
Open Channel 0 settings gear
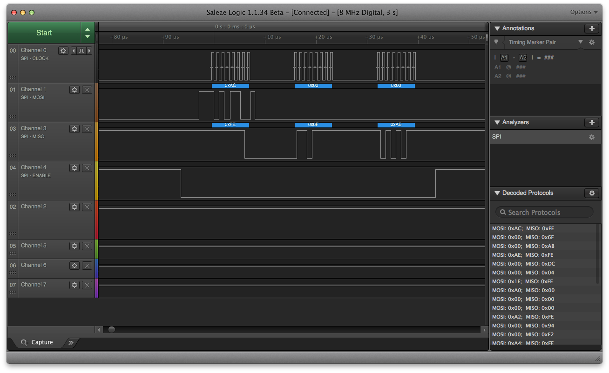point(63,51)
